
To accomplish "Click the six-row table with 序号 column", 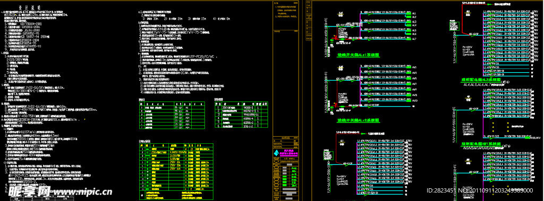I will [241, 115].
